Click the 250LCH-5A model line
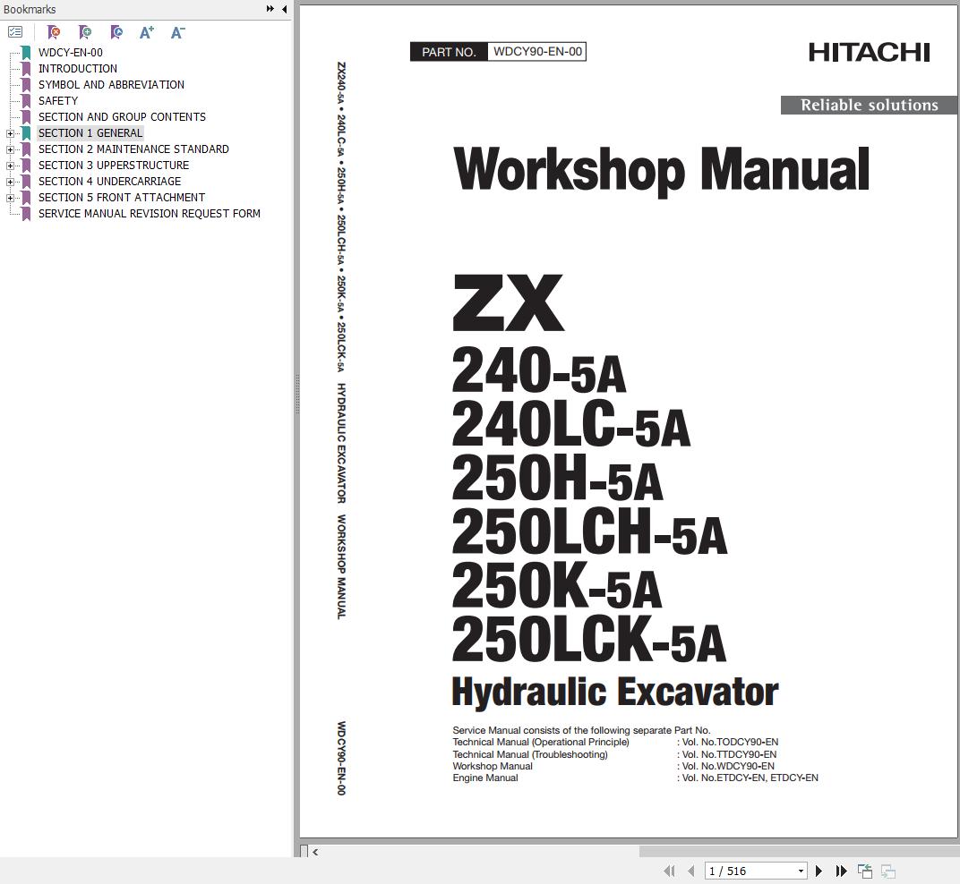Image resolution: width=960 pixels, height=884 pixels. (x=589, y=531)
